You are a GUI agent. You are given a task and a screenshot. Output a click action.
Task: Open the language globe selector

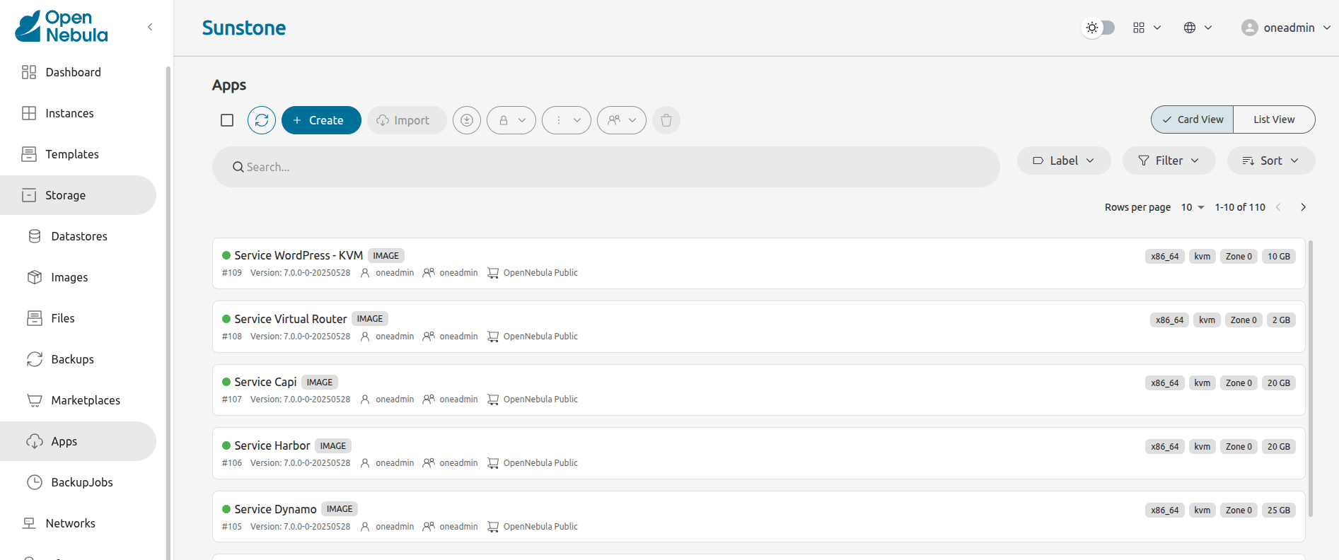pos(1198,28)
